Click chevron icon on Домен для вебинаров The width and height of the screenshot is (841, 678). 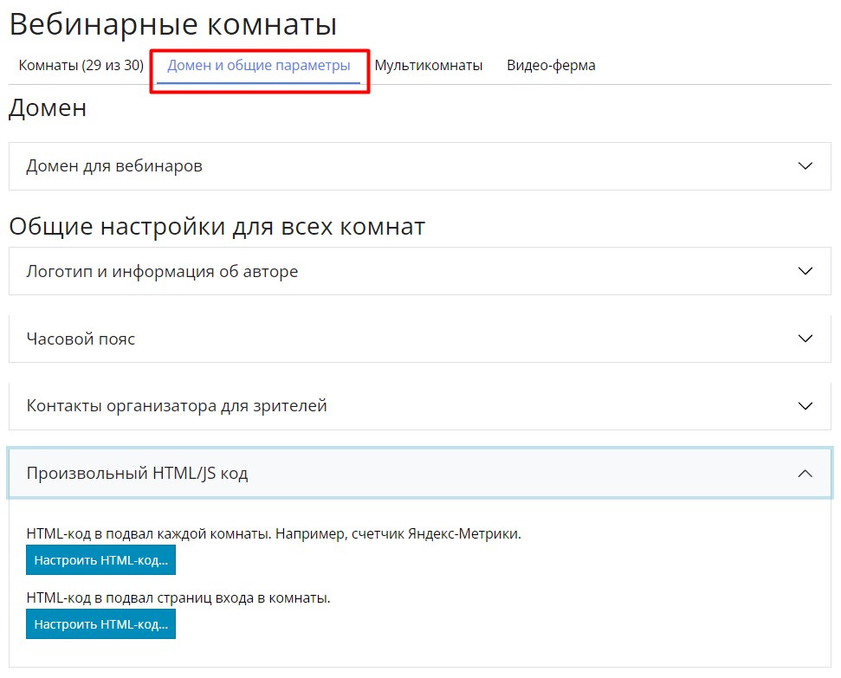click(805, 166)
